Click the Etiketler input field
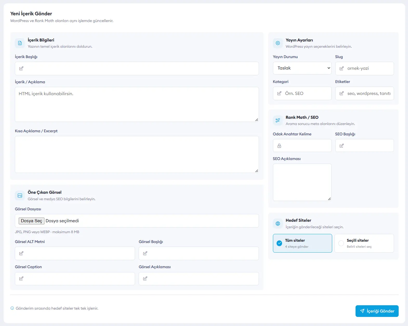 pos(364,93)
